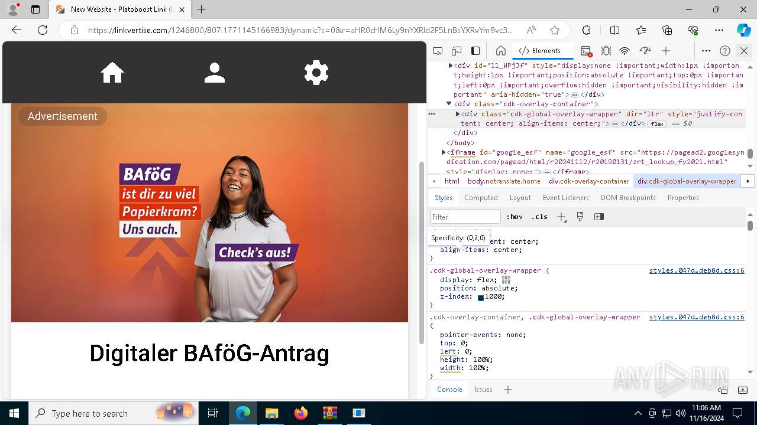Open the Copilot sidebar icon
Screen dimensions: 757x425
point(743,30)
